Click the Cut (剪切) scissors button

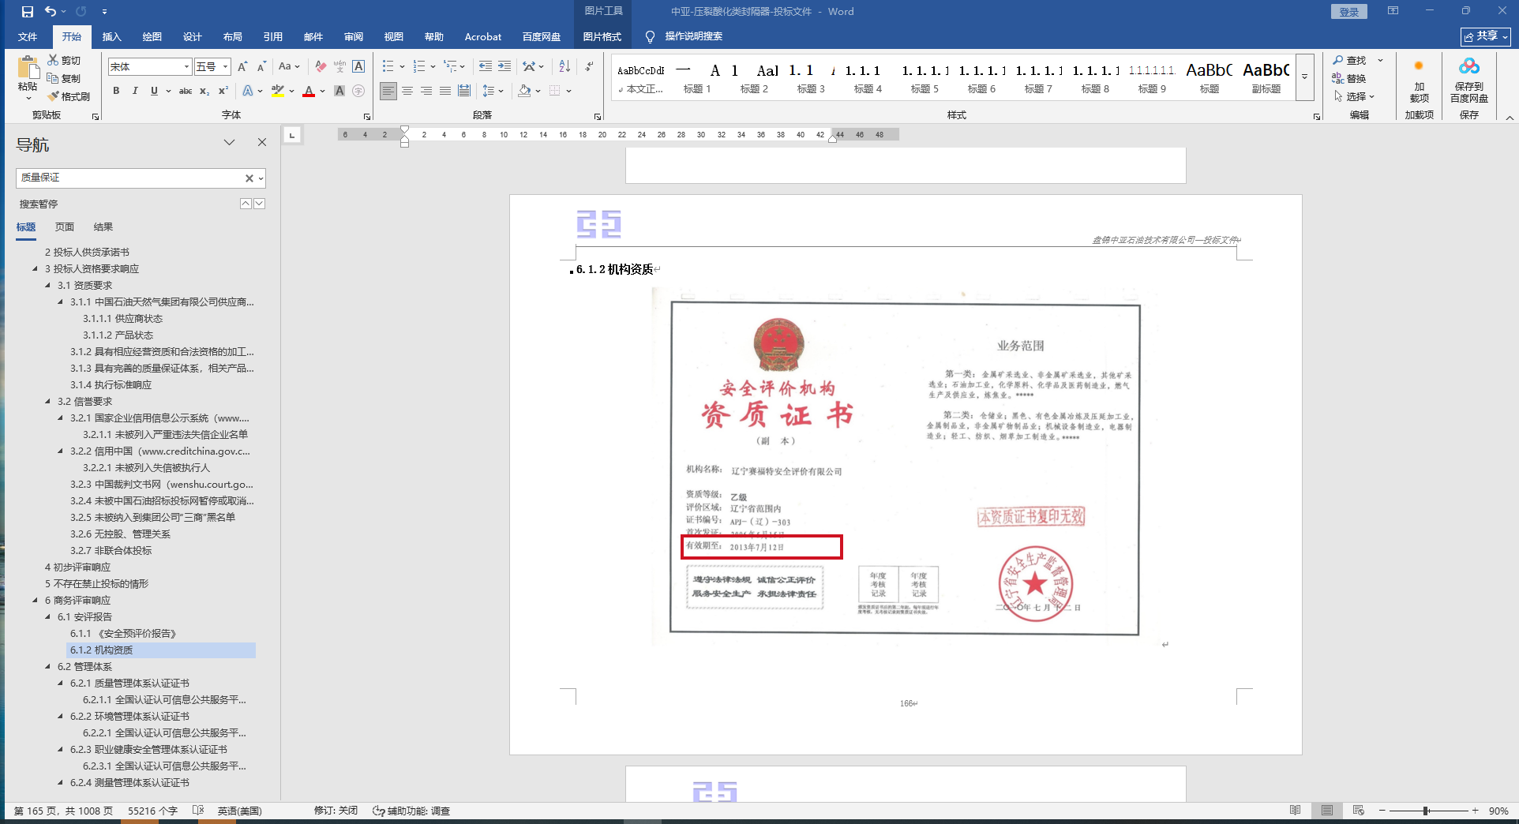tap(64, 60)
